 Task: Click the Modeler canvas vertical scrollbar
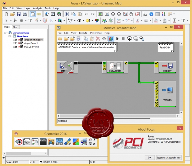pyautogui.click(x=181, y=78)
